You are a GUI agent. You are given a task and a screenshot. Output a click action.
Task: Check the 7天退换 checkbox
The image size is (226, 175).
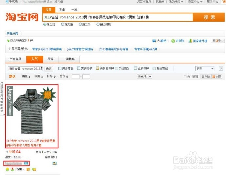tap(117, 68)
